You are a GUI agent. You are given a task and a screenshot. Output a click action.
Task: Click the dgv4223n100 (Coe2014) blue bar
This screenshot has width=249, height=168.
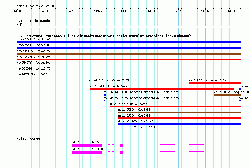click(x=180, y=124)
